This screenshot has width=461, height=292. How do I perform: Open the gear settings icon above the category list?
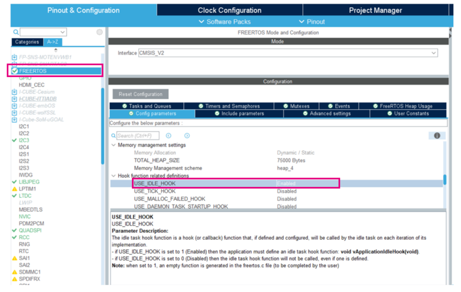tap(99, 32)
